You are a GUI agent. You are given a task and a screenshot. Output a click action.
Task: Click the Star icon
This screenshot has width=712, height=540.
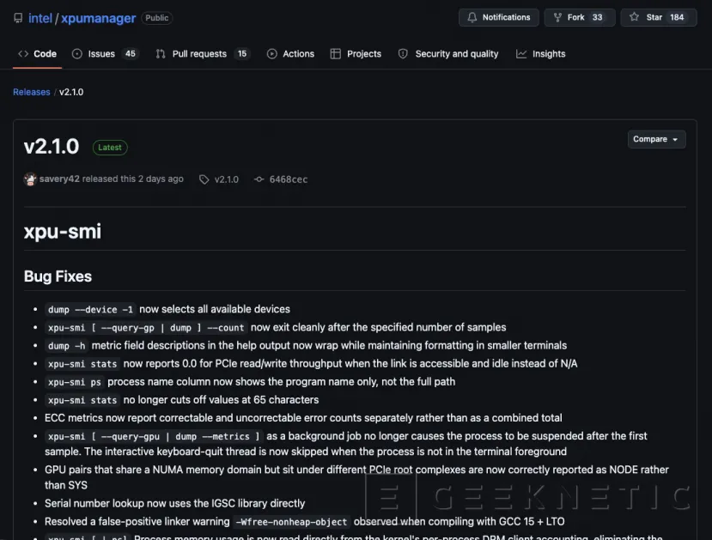click(x=635, y=17)
